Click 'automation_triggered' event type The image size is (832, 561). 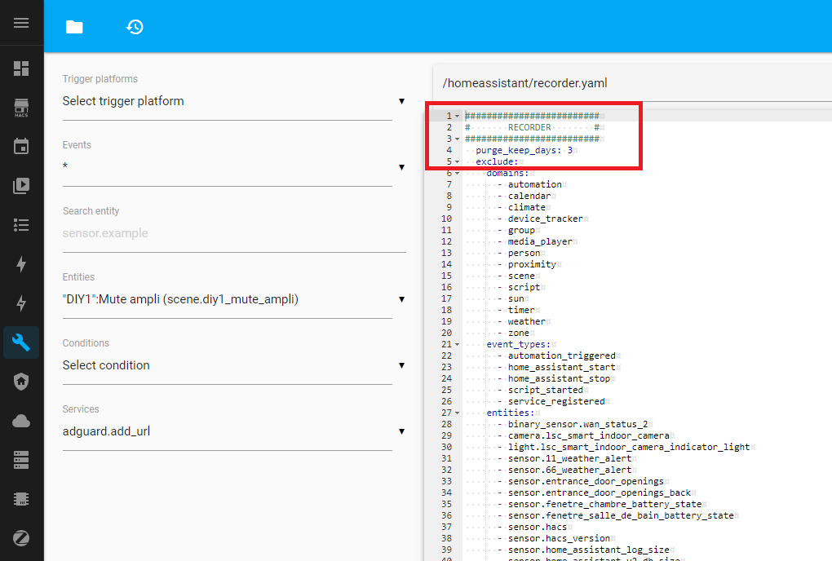(x=562, y=356)
